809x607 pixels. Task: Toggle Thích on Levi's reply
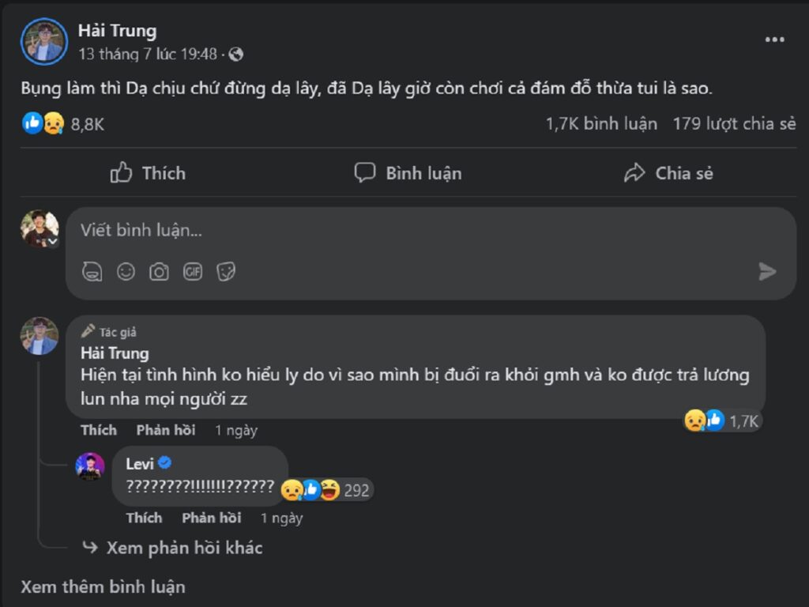pyautogui.click(x=144, y=518)
